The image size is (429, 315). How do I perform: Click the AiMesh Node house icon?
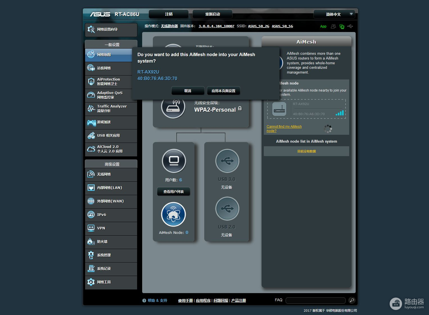173,214
